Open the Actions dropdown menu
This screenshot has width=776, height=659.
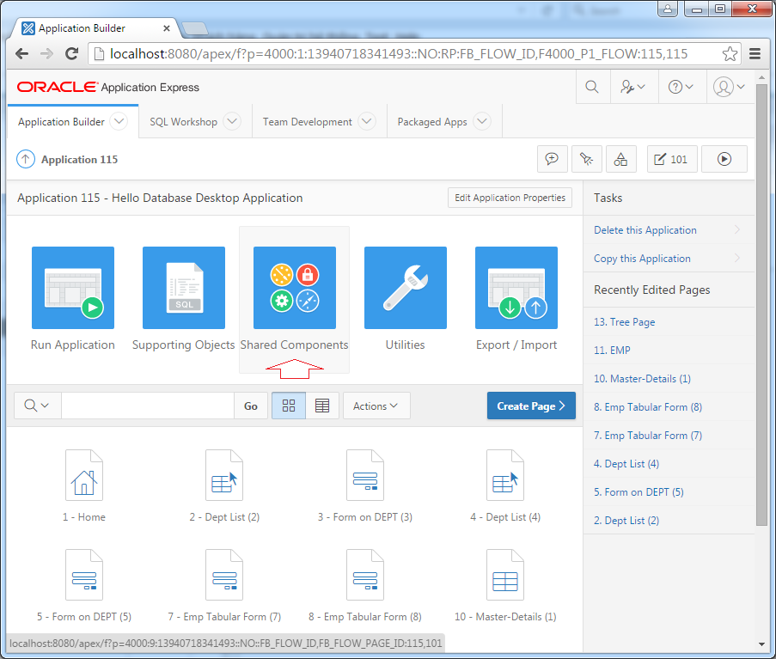click(x=376, y=406)
